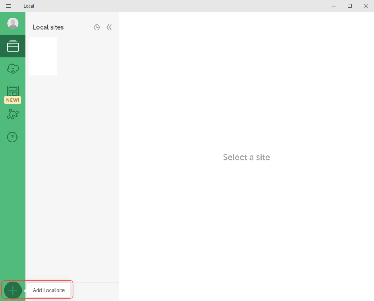Click the clock icon beside Local sites
Screen dimensions: 374x301
97,27
